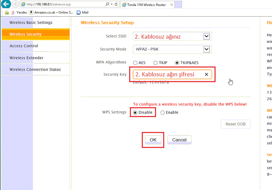Image resolution: width=272 pixels, height=190 pixels.
Task: Open the Mail bookmark
Action: tap(83, 13)
